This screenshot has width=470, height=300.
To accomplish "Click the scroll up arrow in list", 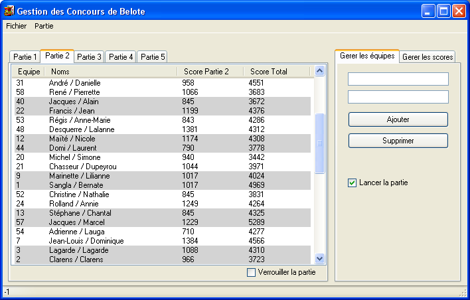I will 319,71.
